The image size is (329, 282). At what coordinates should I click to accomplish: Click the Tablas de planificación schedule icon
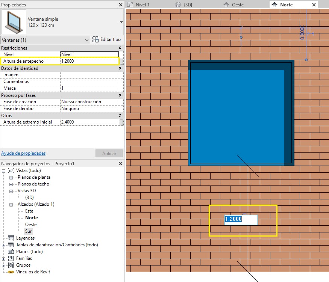click(x=11, y=245)
